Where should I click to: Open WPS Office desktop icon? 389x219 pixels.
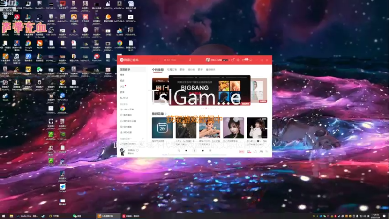[63, 97]
